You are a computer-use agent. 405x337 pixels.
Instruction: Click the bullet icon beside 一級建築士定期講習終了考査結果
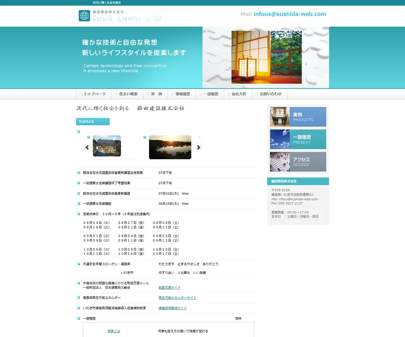[x=78, y=183]
